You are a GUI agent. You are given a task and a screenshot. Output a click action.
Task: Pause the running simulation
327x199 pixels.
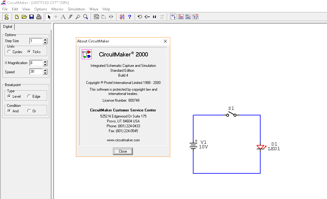click(x=154, y=17)
